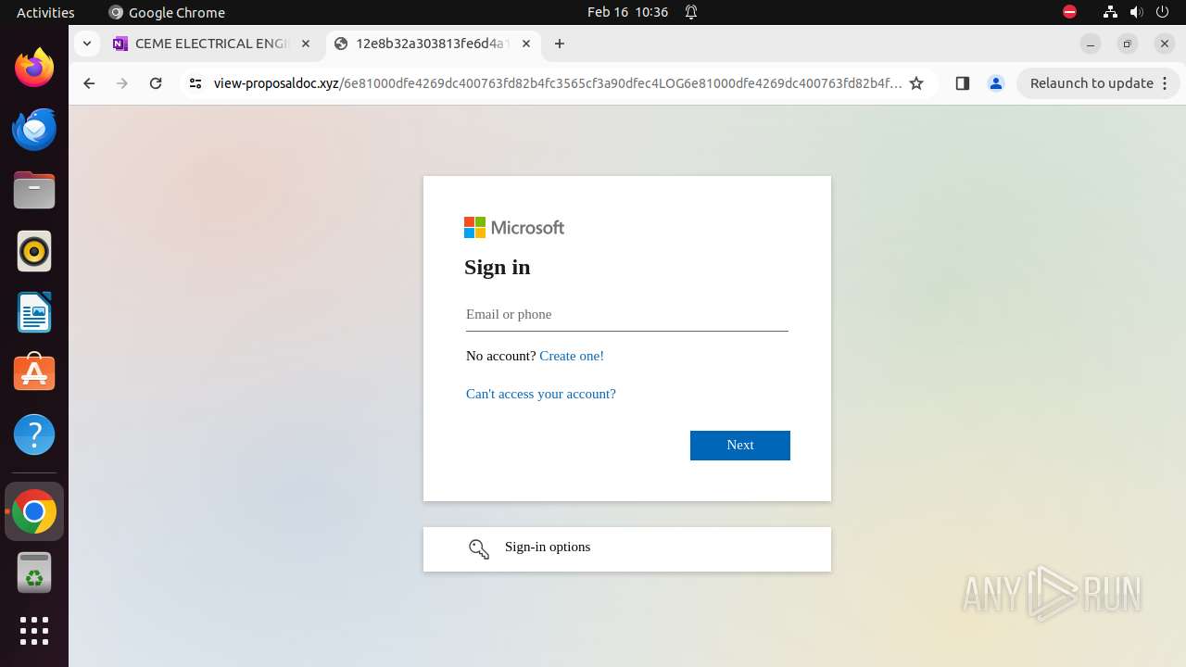Launch Thunderbird mail from dock
This screenshot has height=667, width=1186.
(x=34, y=129)
